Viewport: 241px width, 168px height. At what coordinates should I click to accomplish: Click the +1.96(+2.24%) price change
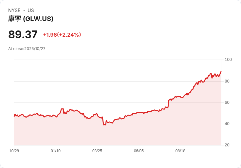pyautogui.click(x=62, y=35)
